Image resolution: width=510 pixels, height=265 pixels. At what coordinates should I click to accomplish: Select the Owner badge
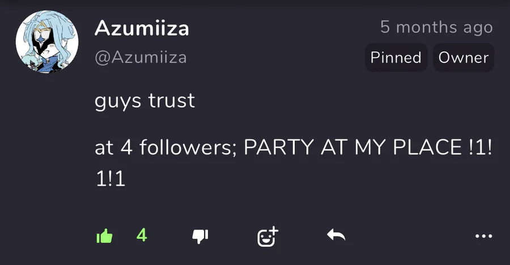pos(464,57)
